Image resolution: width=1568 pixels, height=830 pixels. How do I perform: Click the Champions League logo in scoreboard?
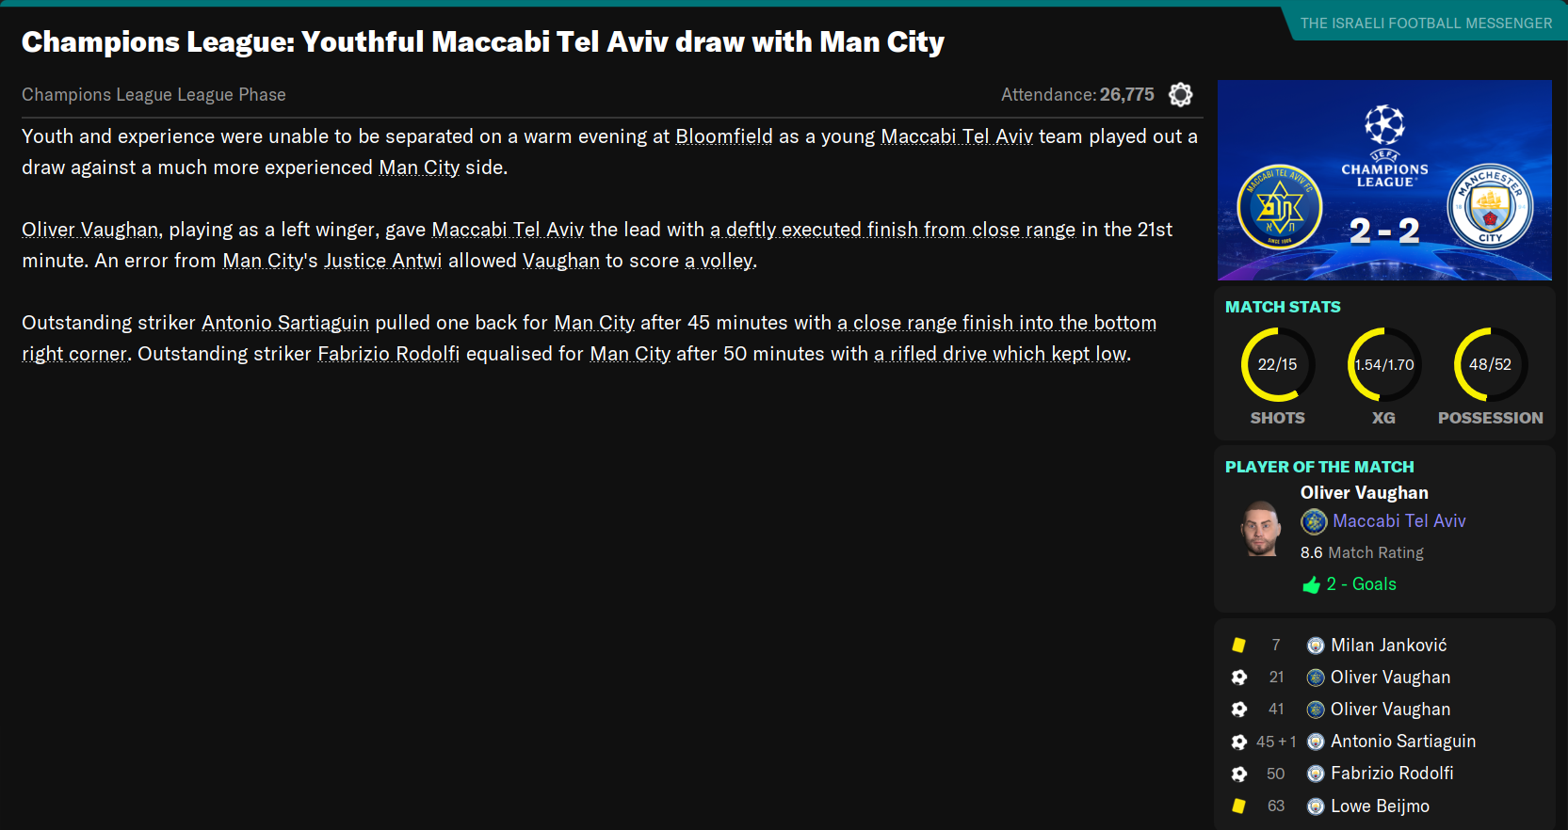1384,146
